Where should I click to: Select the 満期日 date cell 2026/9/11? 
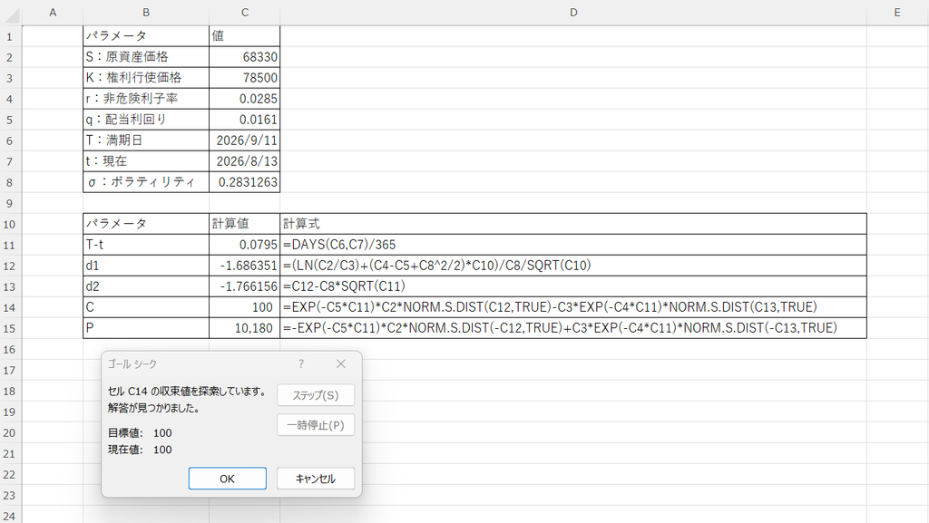(245, 140)
